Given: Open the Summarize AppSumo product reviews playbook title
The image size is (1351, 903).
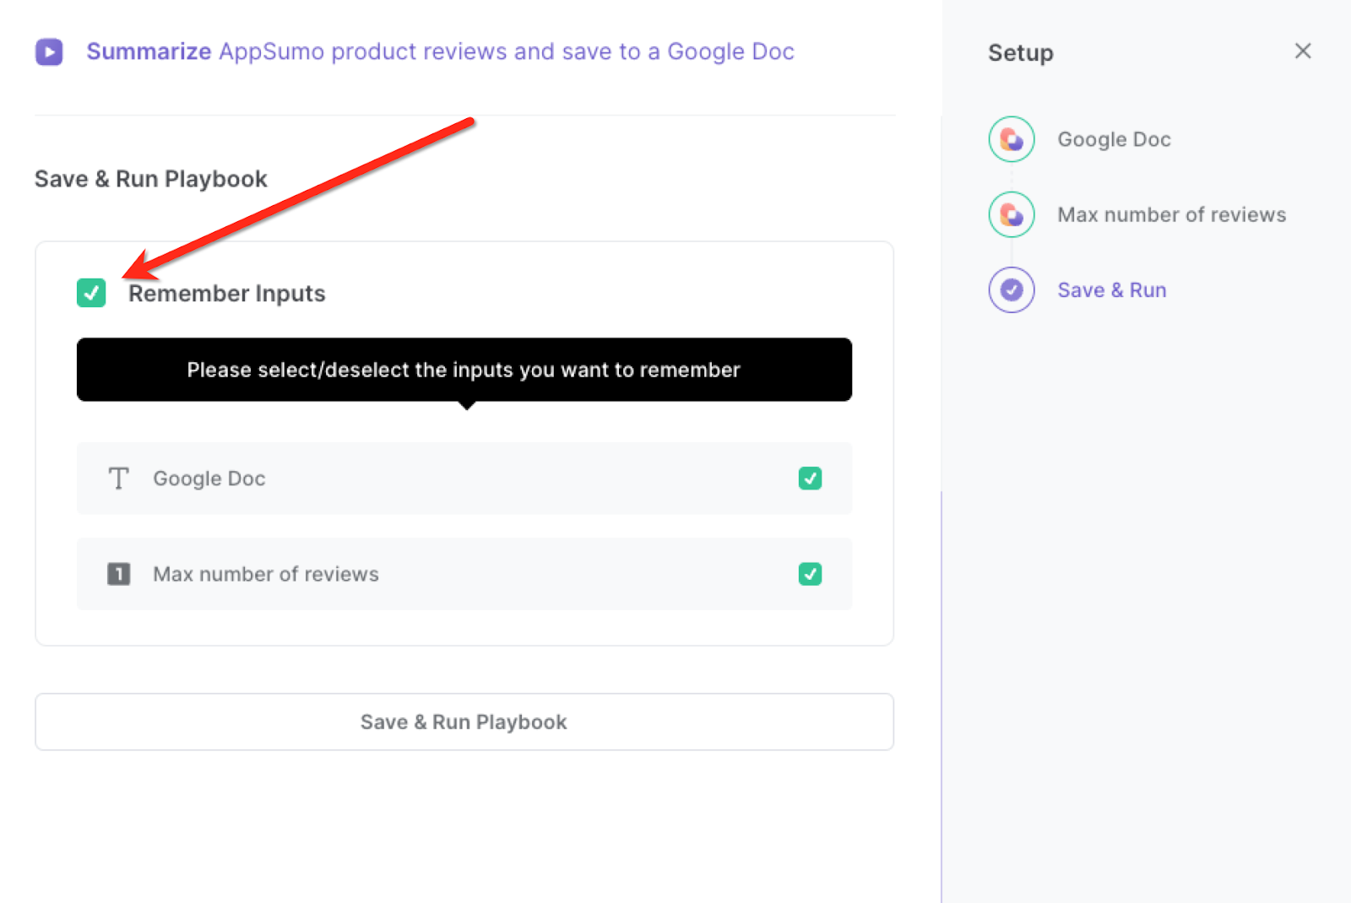Looking at the screenshot, I should click(x=440, y=51).
